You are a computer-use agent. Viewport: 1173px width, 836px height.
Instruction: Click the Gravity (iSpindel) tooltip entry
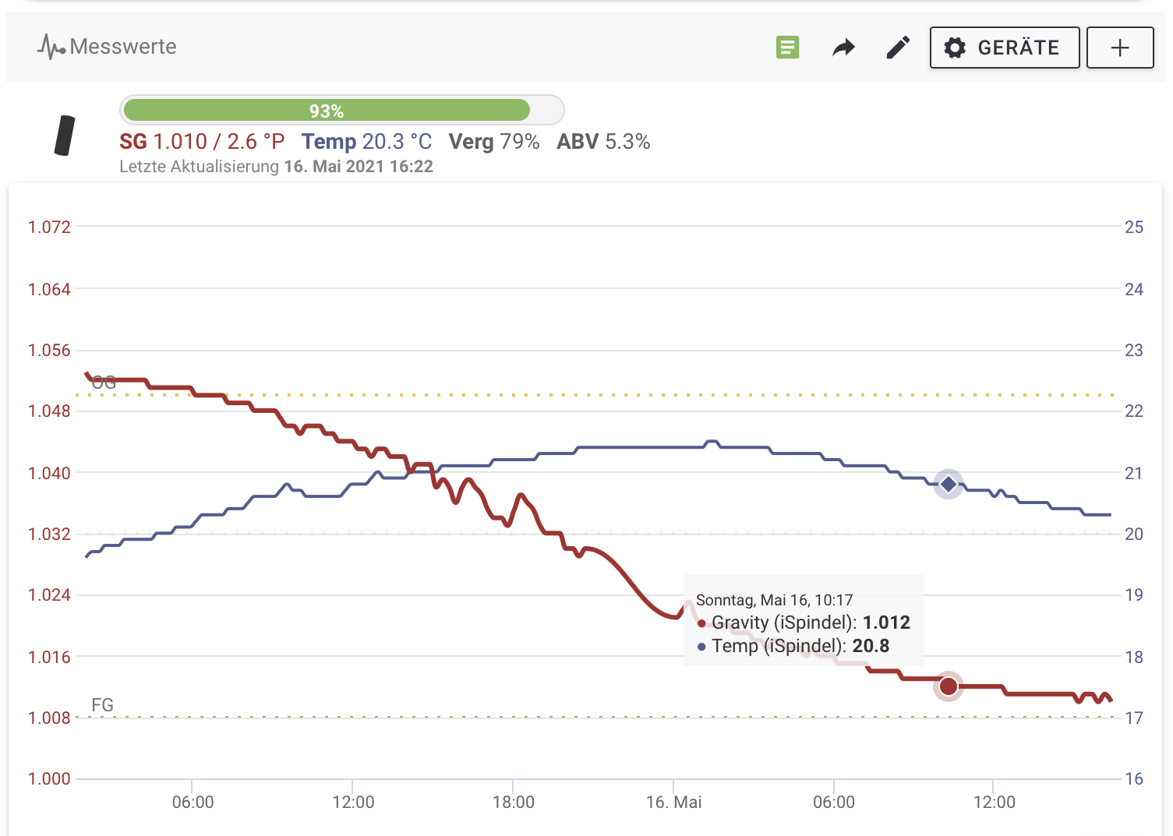click(803, 623)
